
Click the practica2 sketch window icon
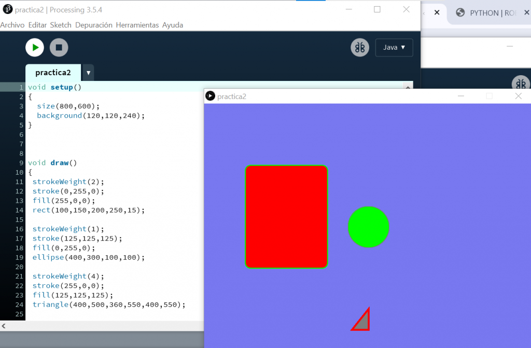tap(210, 96)
